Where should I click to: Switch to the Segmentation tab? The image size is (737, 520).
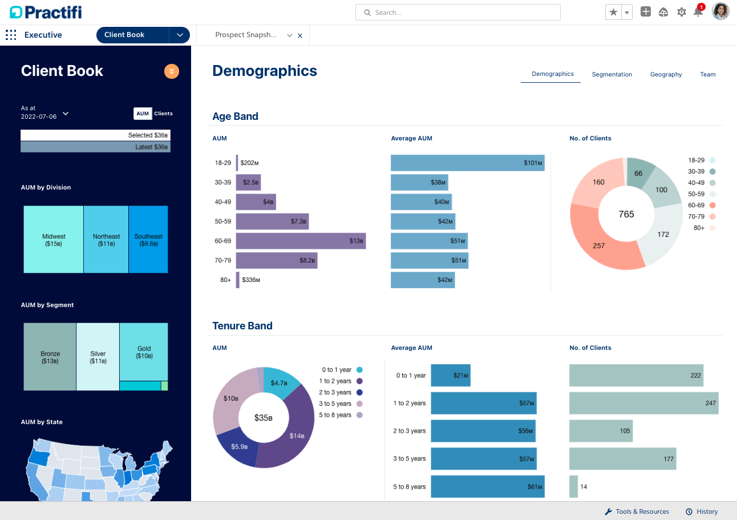(x=612, y=74)
